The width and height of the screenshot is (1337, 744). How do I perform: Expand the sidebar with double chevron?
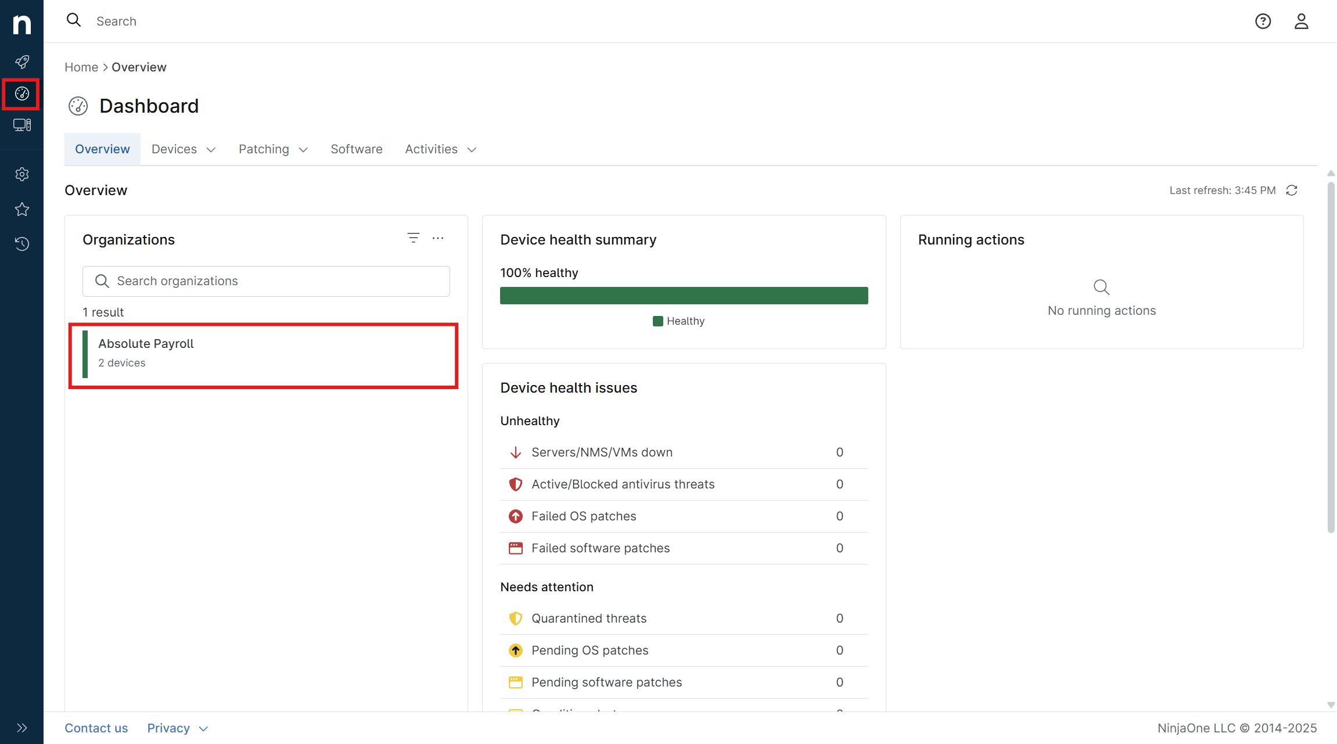point(22,728)
